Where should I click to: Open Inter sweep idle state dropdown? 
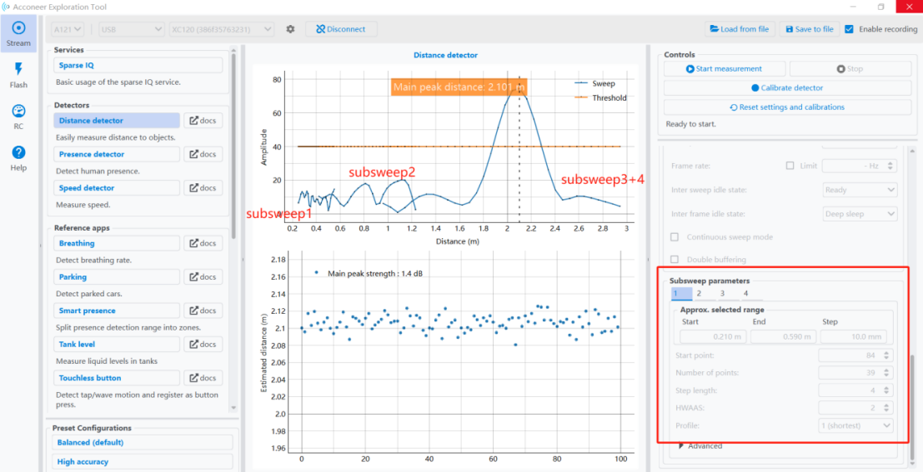[x=859, y=190]
